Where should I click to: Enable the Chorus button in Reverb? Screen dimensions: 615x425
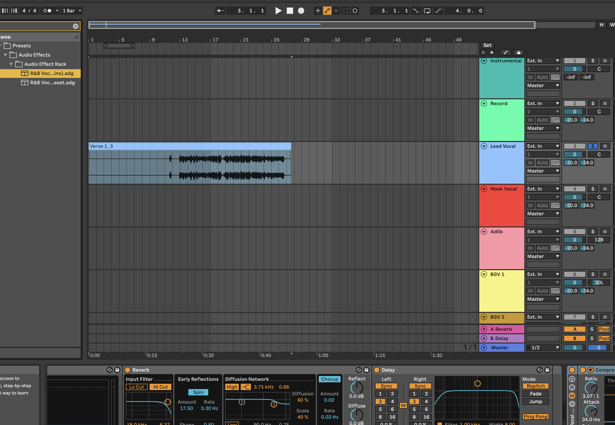click(x=329, y=379)
